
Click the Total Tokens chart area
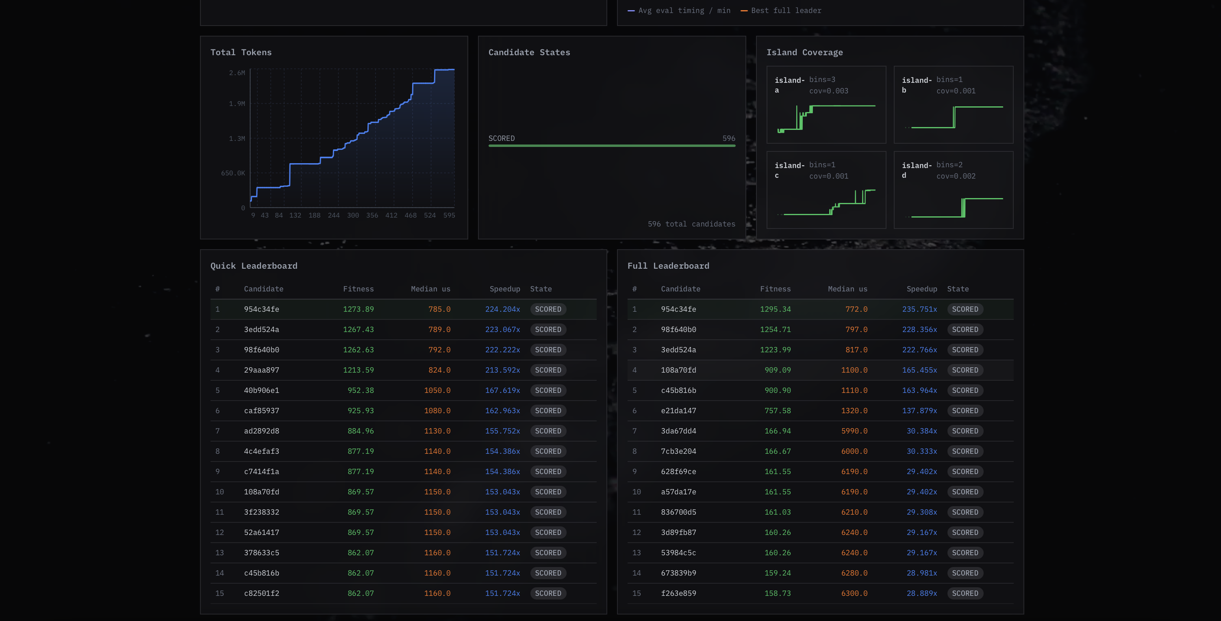(352, 138)
